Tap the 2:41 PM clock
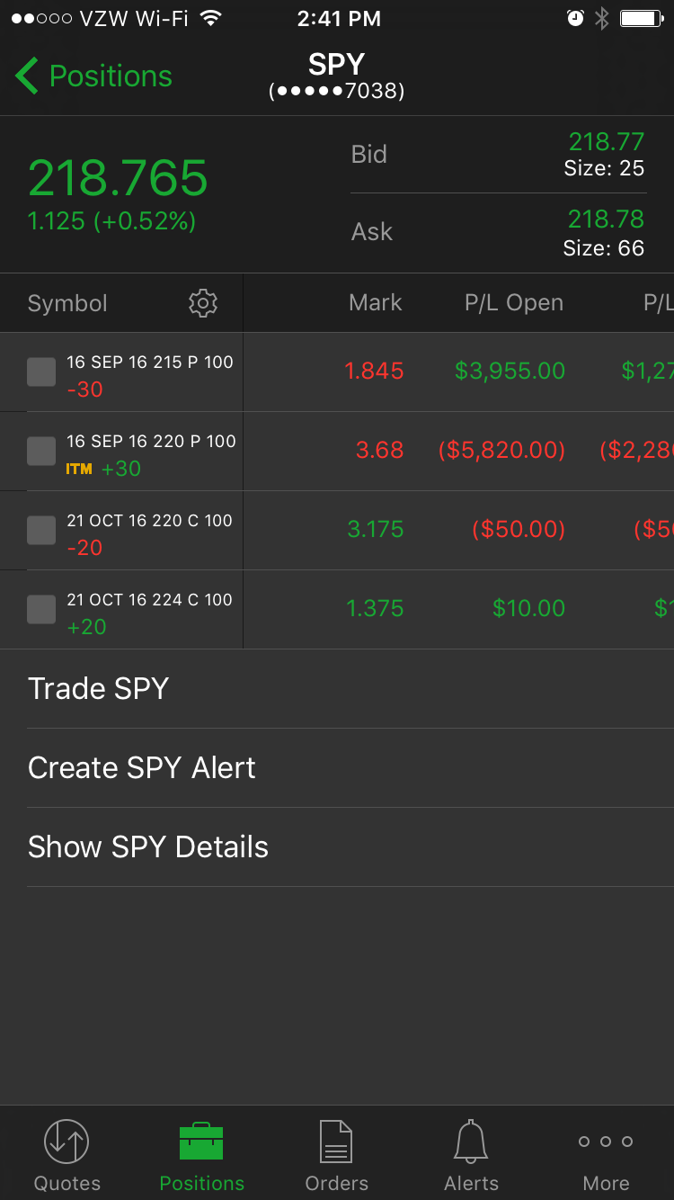The width and height of the screenshot is (674, 1200). tap(339, 18)
